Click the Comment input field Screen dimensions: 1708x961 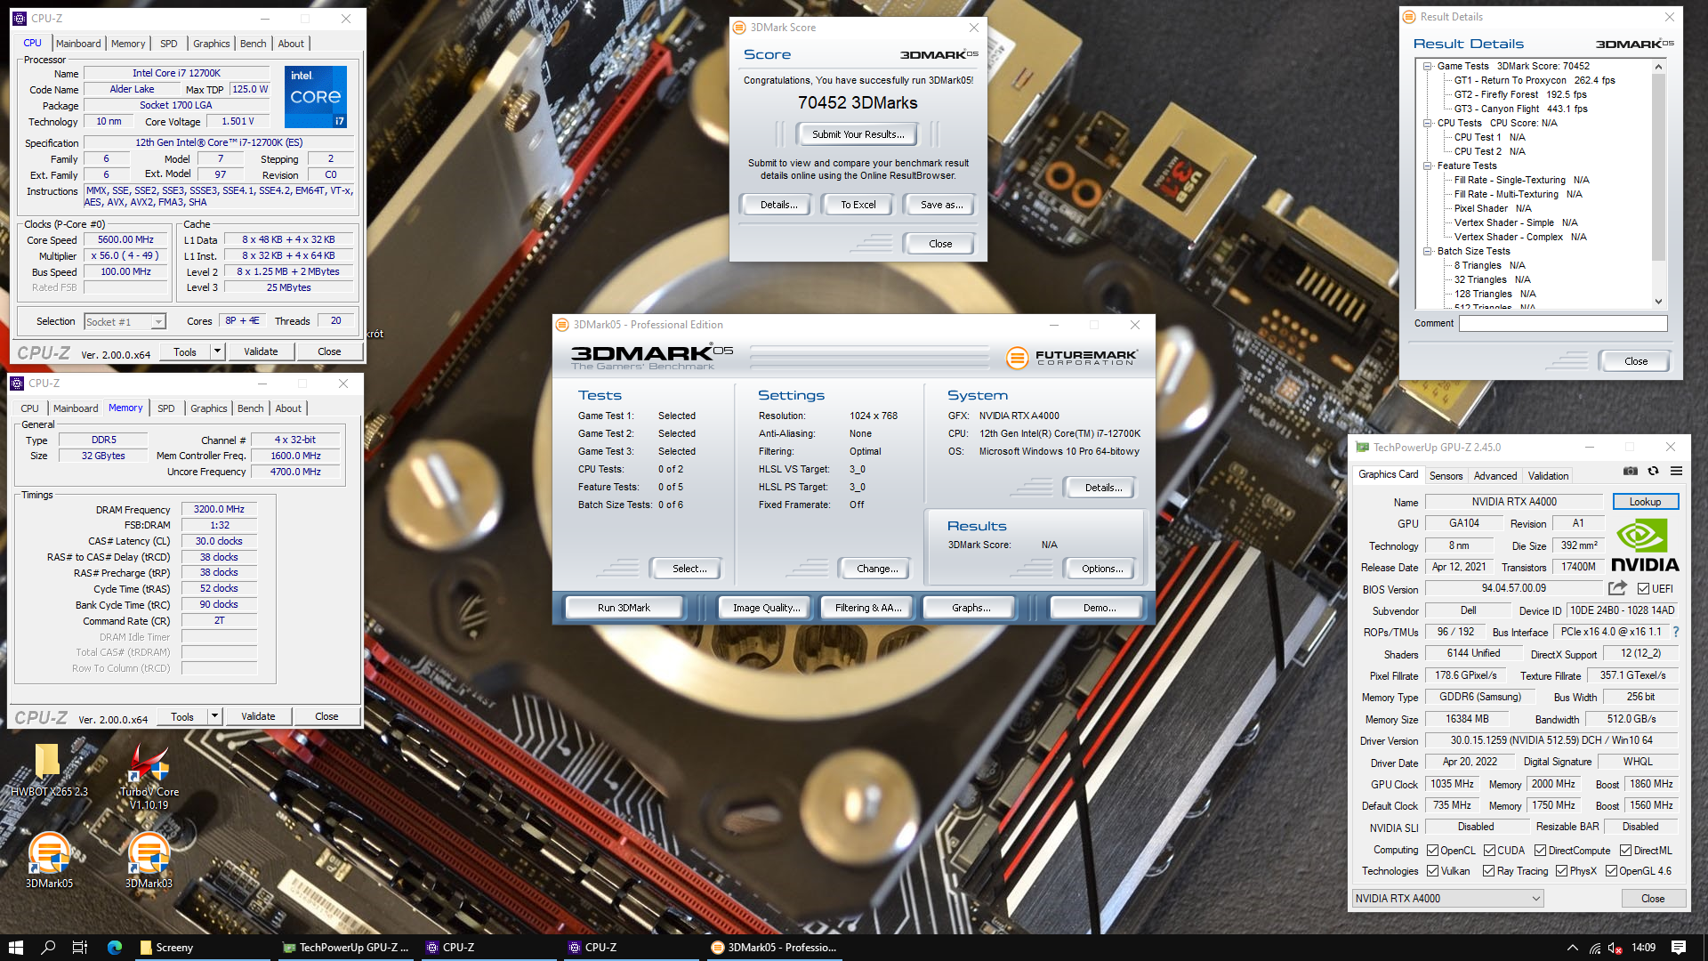(1563, 324)
